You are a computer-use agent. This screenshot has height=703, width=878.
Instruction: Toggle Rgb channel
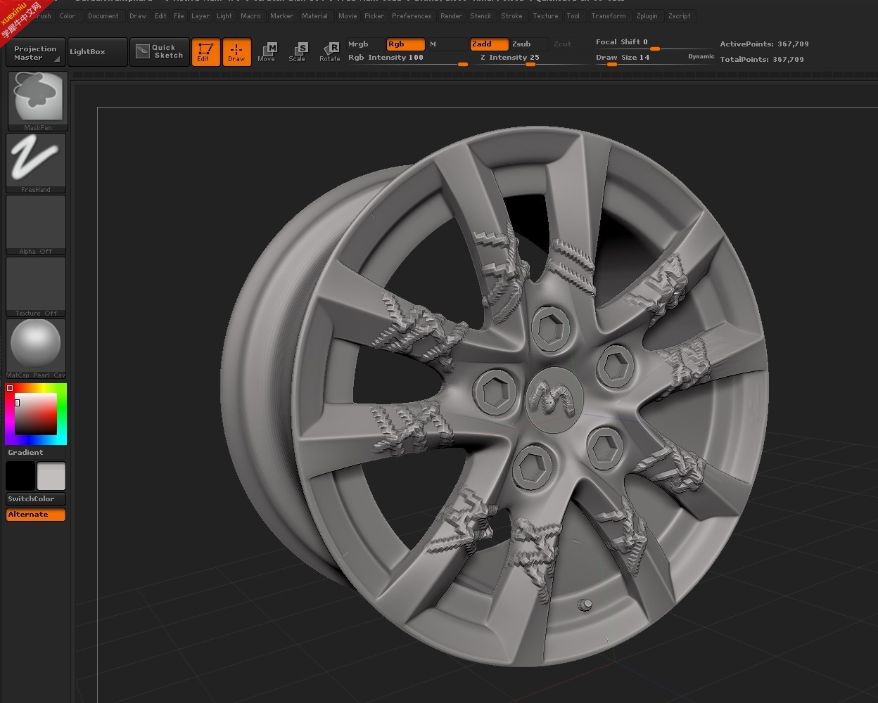406,44
